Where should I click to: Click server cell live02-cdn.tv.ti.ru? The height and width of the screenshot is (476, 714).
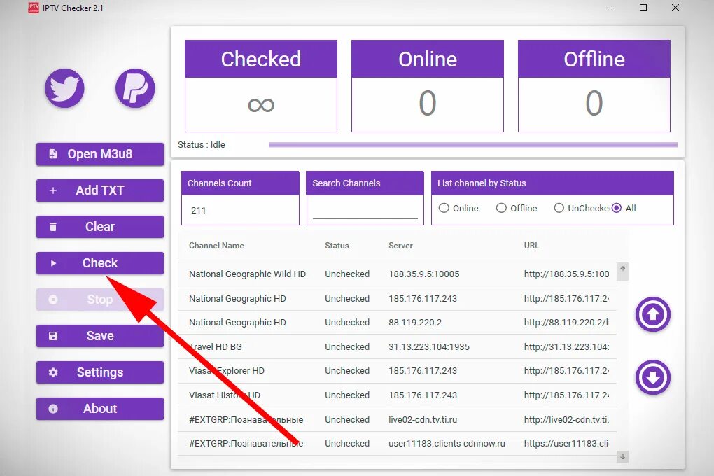423,419
